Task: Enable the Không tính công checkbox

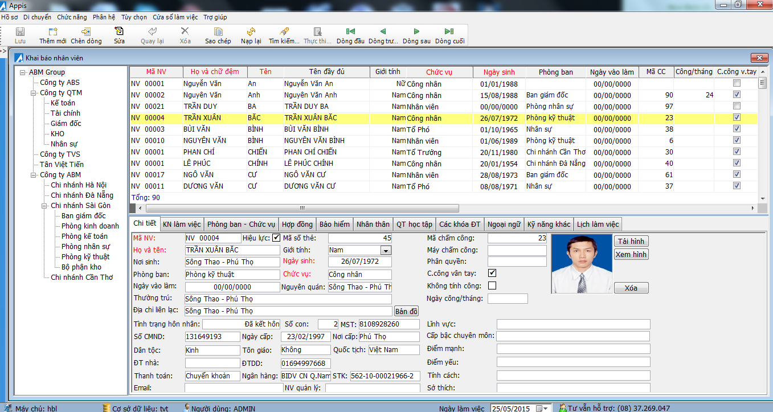Action: click(x=492, y=285)
